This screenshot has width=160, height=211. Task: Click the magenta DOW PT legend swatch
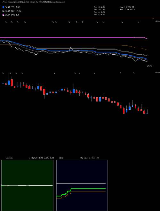click(x=4, y=15)
